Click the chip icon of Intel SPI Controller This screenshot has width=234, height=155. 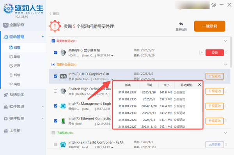tap(63, 144)
